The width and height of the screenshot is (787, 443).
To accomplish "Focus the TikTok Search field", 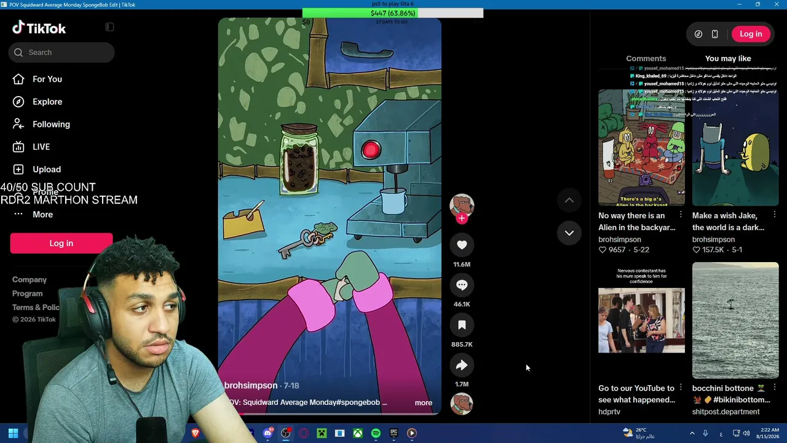I will pos(61,52).
